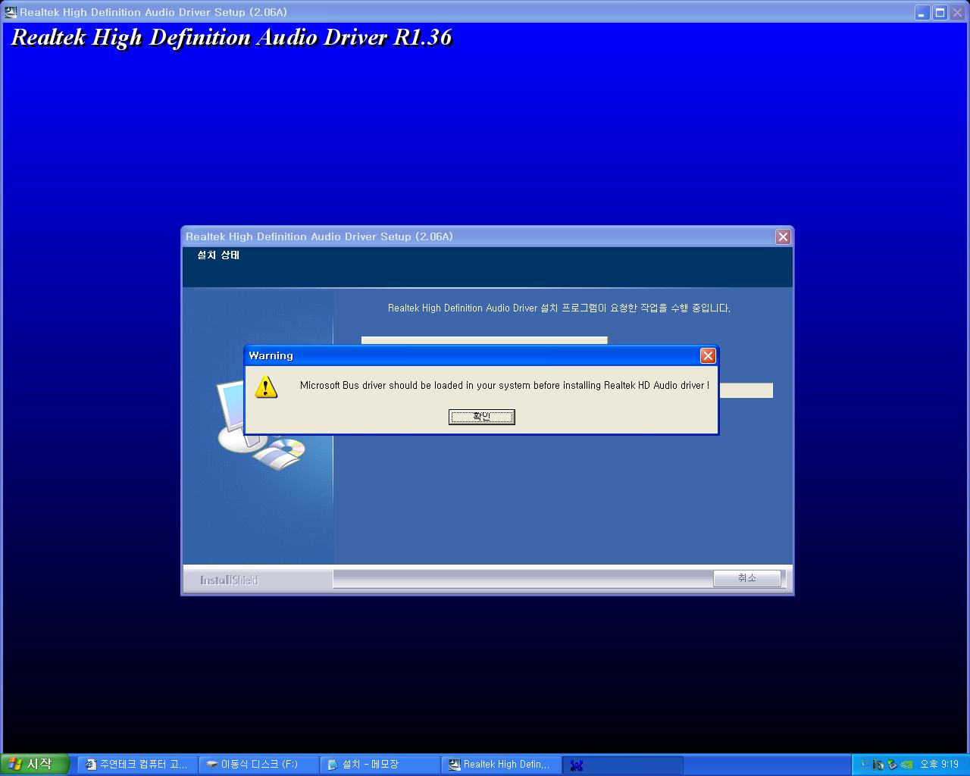This screenshot has width=970, height=776.
Task: Click the setup icon in the main title bar
Action: 11,12
